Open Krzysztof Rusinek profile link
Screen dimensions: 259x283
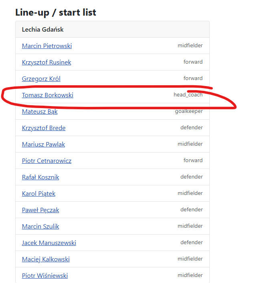coord(47,62)
